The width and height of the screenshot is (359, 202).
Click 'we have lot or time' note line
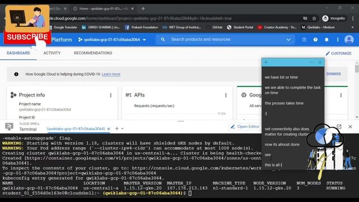pos(281,77)
